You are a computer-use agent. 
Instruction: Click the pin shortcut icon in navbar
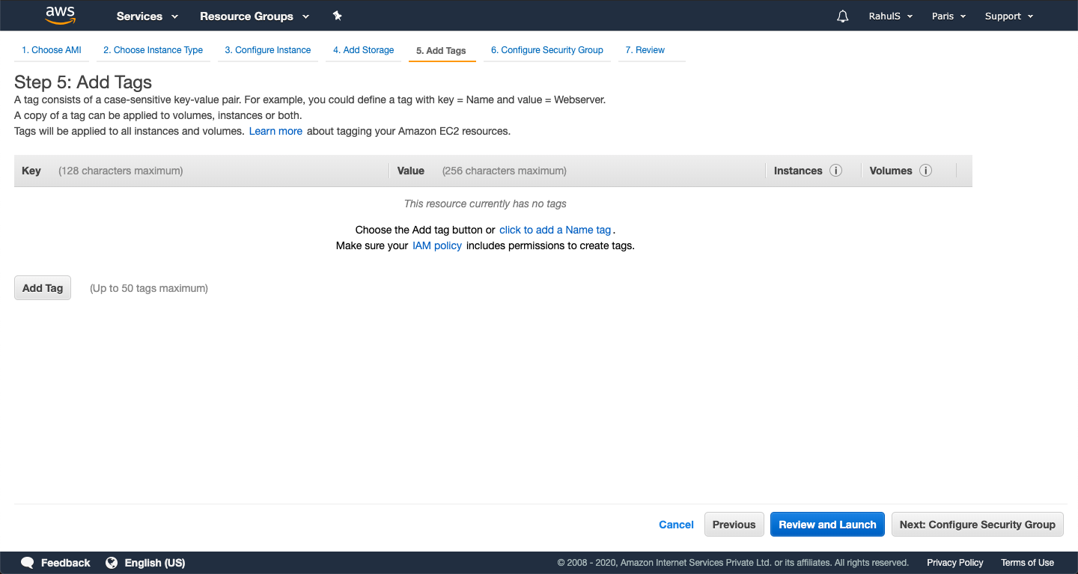point(337,15)
